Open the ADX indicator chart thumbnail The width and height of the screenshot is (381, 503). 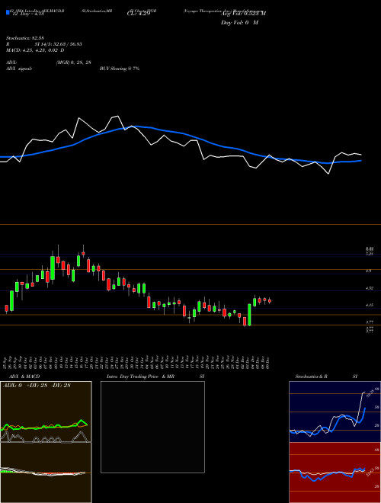pyautogui.click(x=46, y=412)
